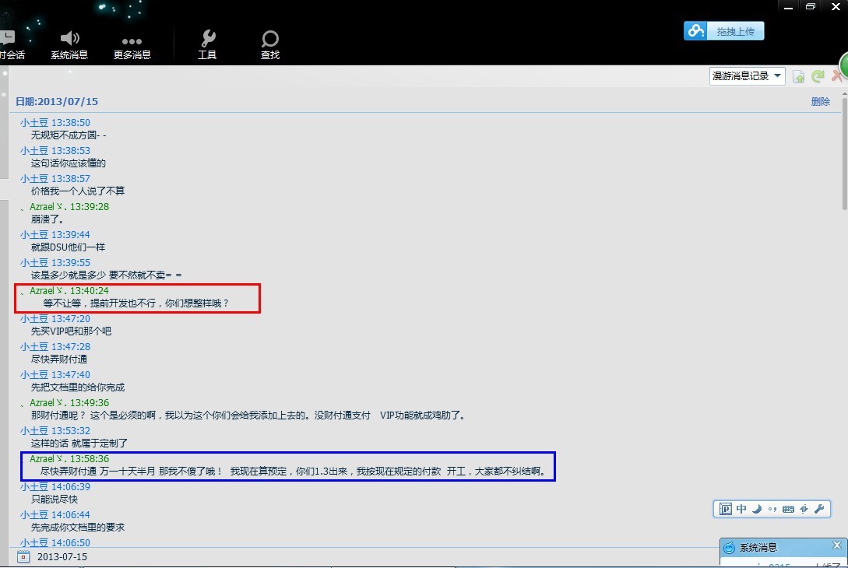
Task: Click the 日期:2013/07/15 header
Action: click(x=57, y=102)
